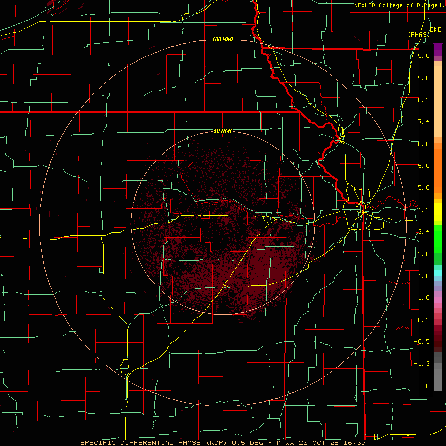Click the -1.3 value on the color scale
446x446 pixels.
click(422, 364)
